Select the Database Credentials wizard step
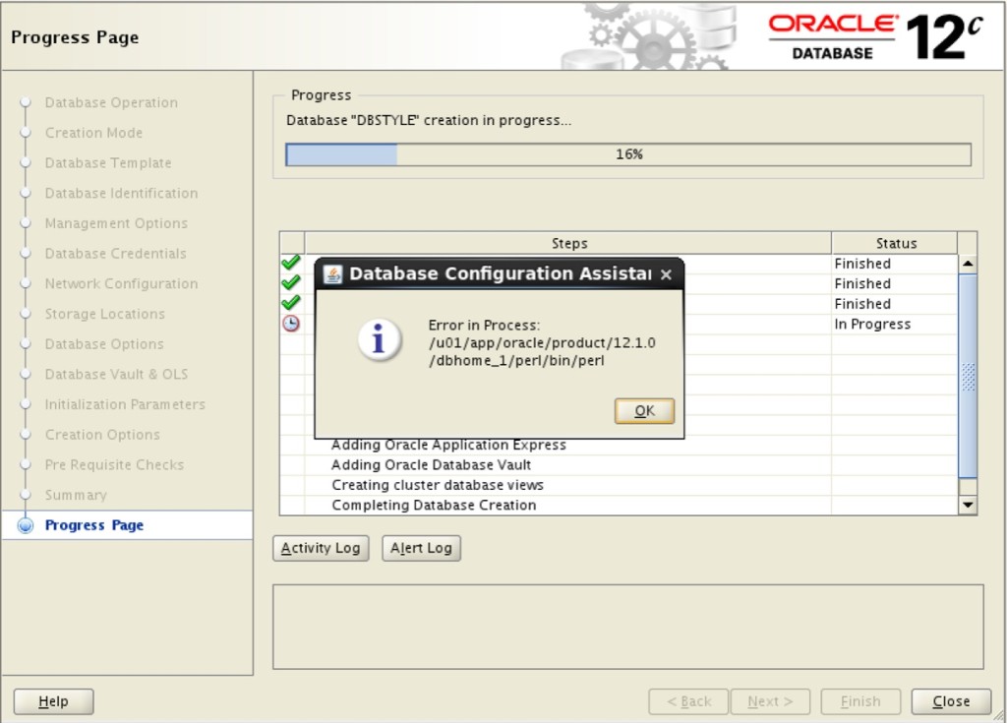 click(x=116, y=254)
